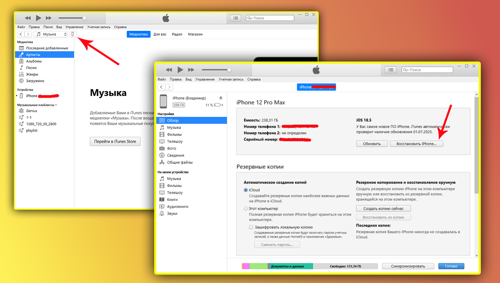Viewport: 500px width, 283px height.
Task: Select Артисты in the library sidebar
Action: click(x=45, y=54)
